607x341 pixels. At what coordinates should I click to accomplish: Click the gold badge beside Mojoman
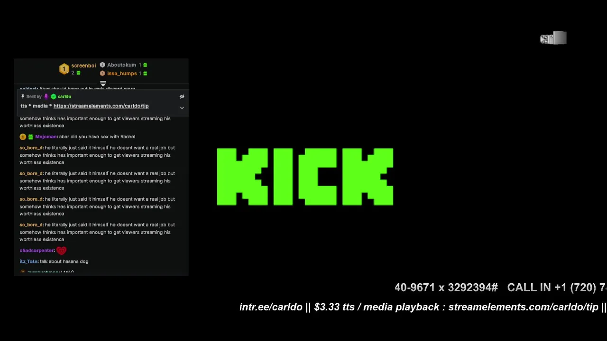coord(22,137)
